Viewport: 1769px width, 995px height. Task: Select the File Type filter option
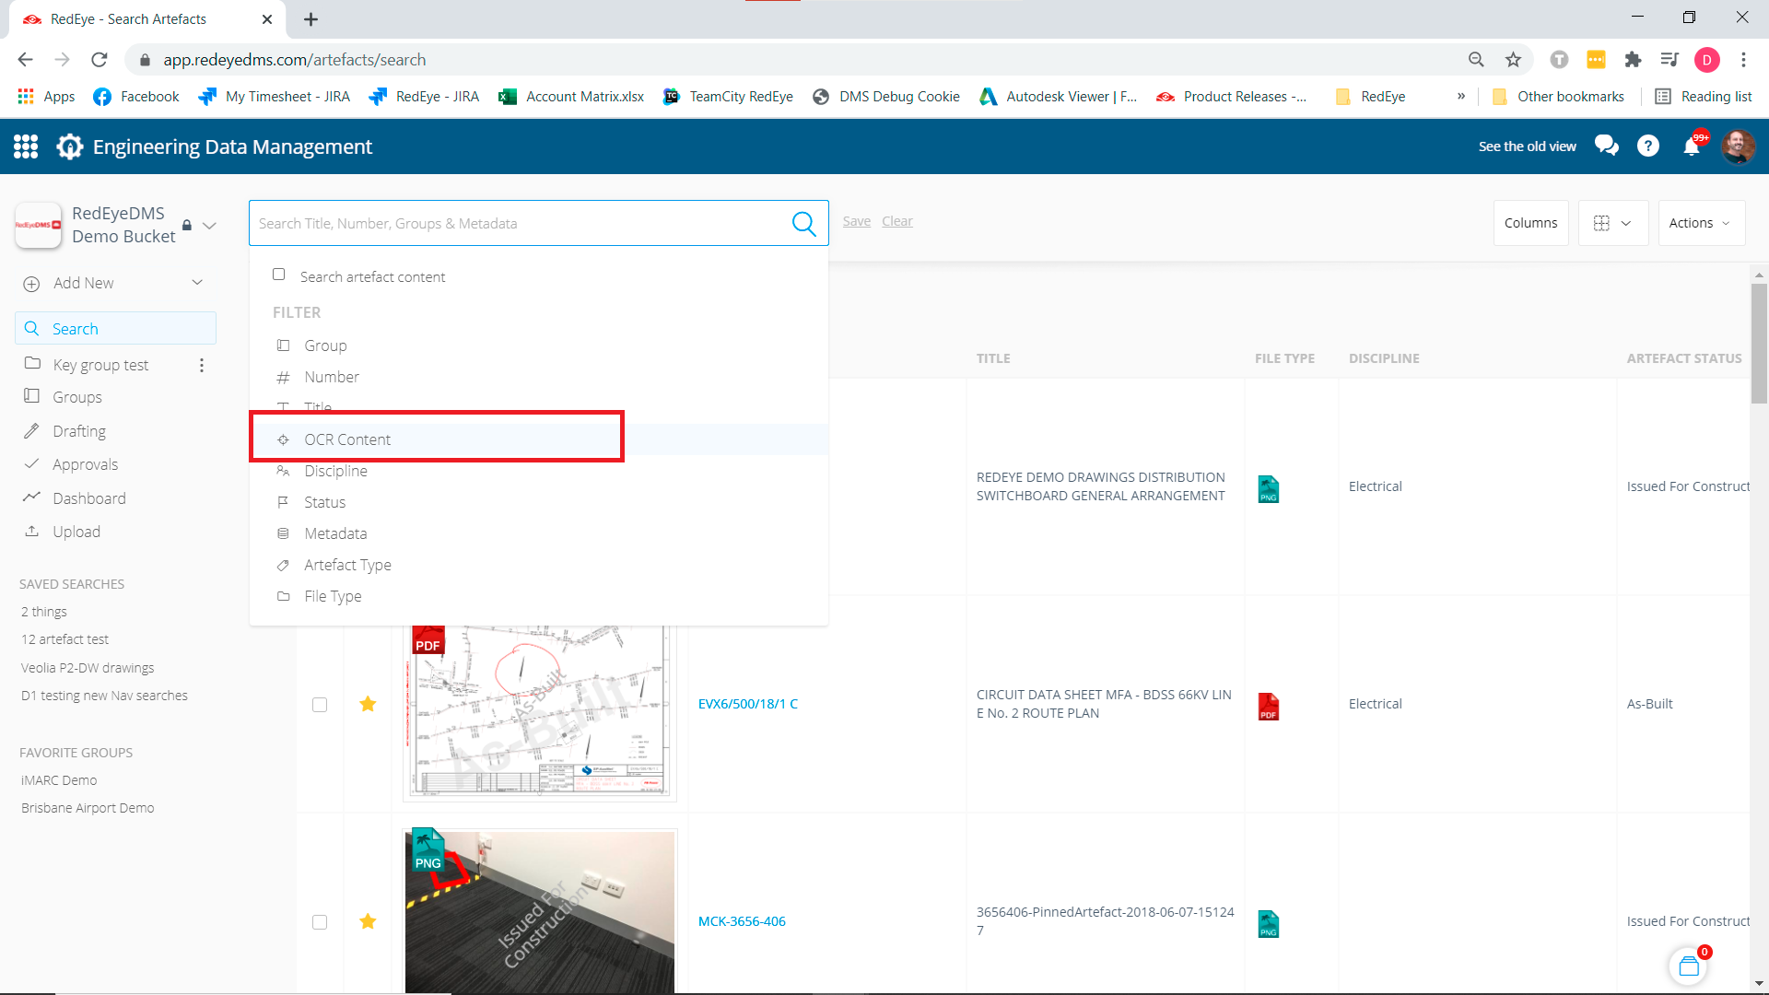[x=538, y=596]
